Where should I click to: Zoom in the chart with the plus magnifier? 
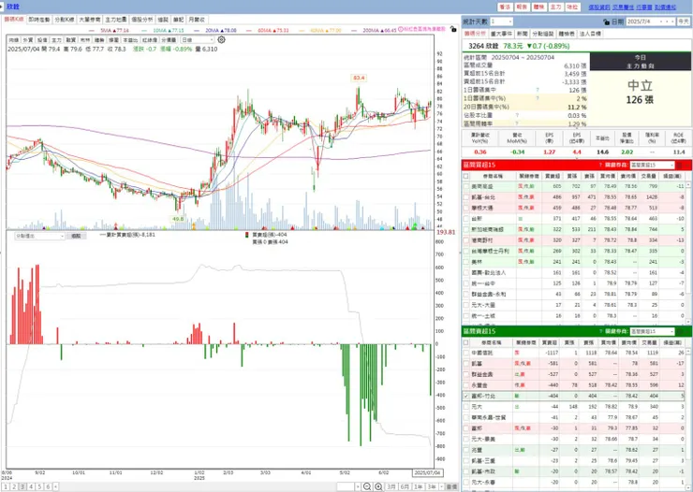coord(378,486)
